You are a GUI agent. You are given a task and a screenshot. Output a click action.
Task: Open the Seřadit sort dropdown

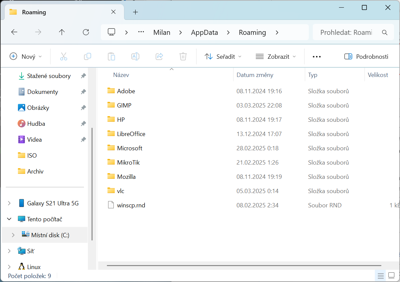coord(223,57)
